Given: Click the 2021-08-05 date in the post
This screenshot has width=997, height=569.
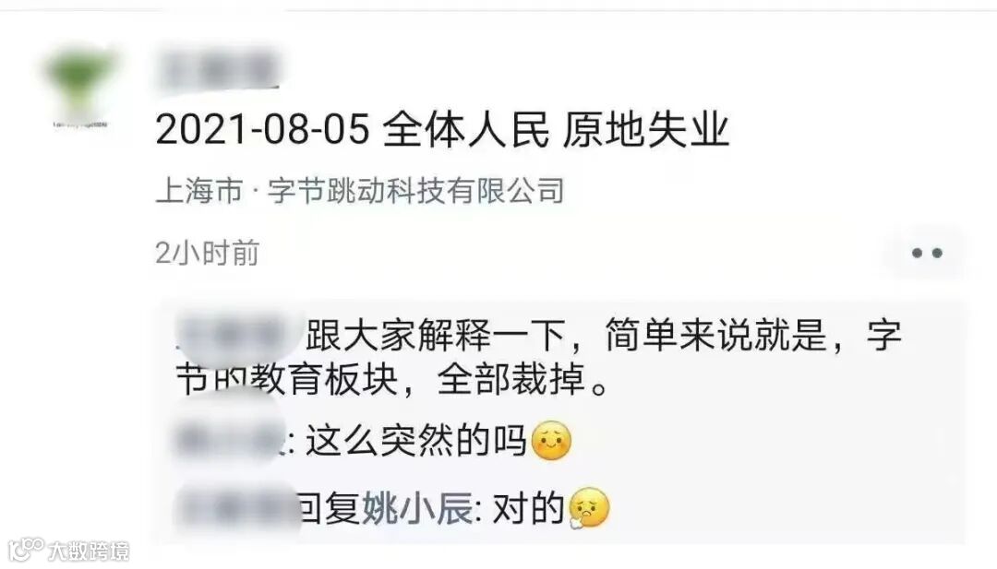Looking at the screenshot, I should (x=262, y=129).
